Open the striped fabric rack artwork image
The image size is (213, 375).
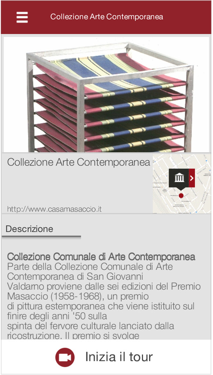click(x=106, y=94)
